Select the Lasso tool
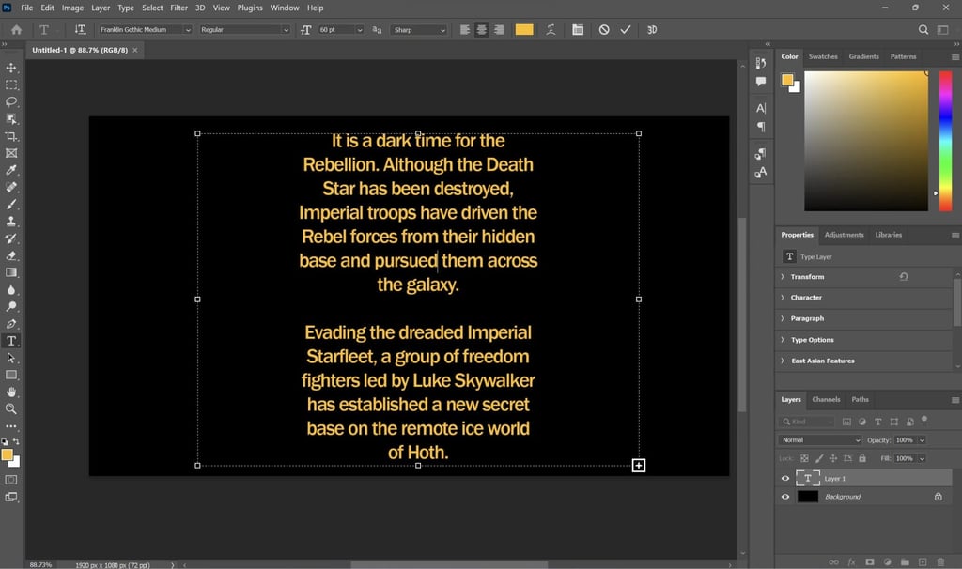 click(x=11, y=101)
